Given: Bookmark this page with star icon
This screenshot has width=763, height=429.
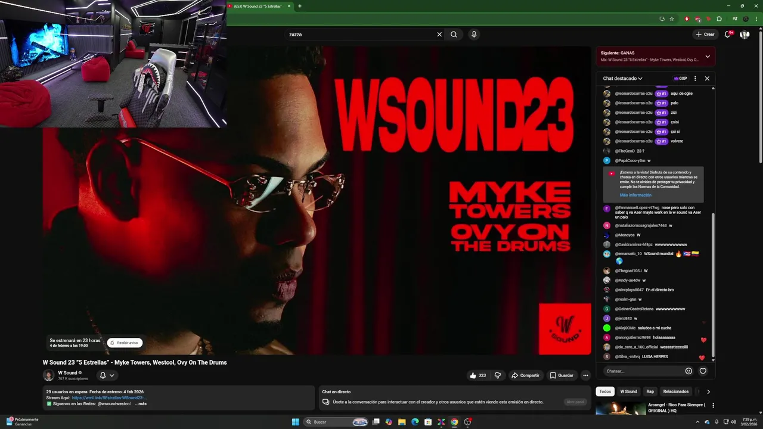Looking at the screenshot, I should click(672, 18).
